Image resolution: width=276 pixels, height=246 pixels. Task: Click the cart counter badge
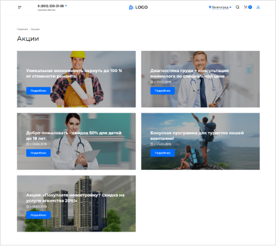[250, 7]
